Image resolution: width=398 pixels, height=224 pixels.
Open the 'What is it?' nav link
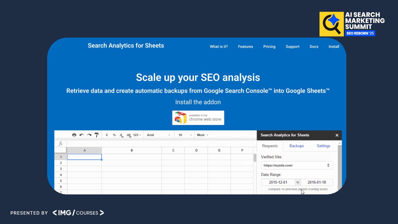pyautogui.click(x=219, y=46)
